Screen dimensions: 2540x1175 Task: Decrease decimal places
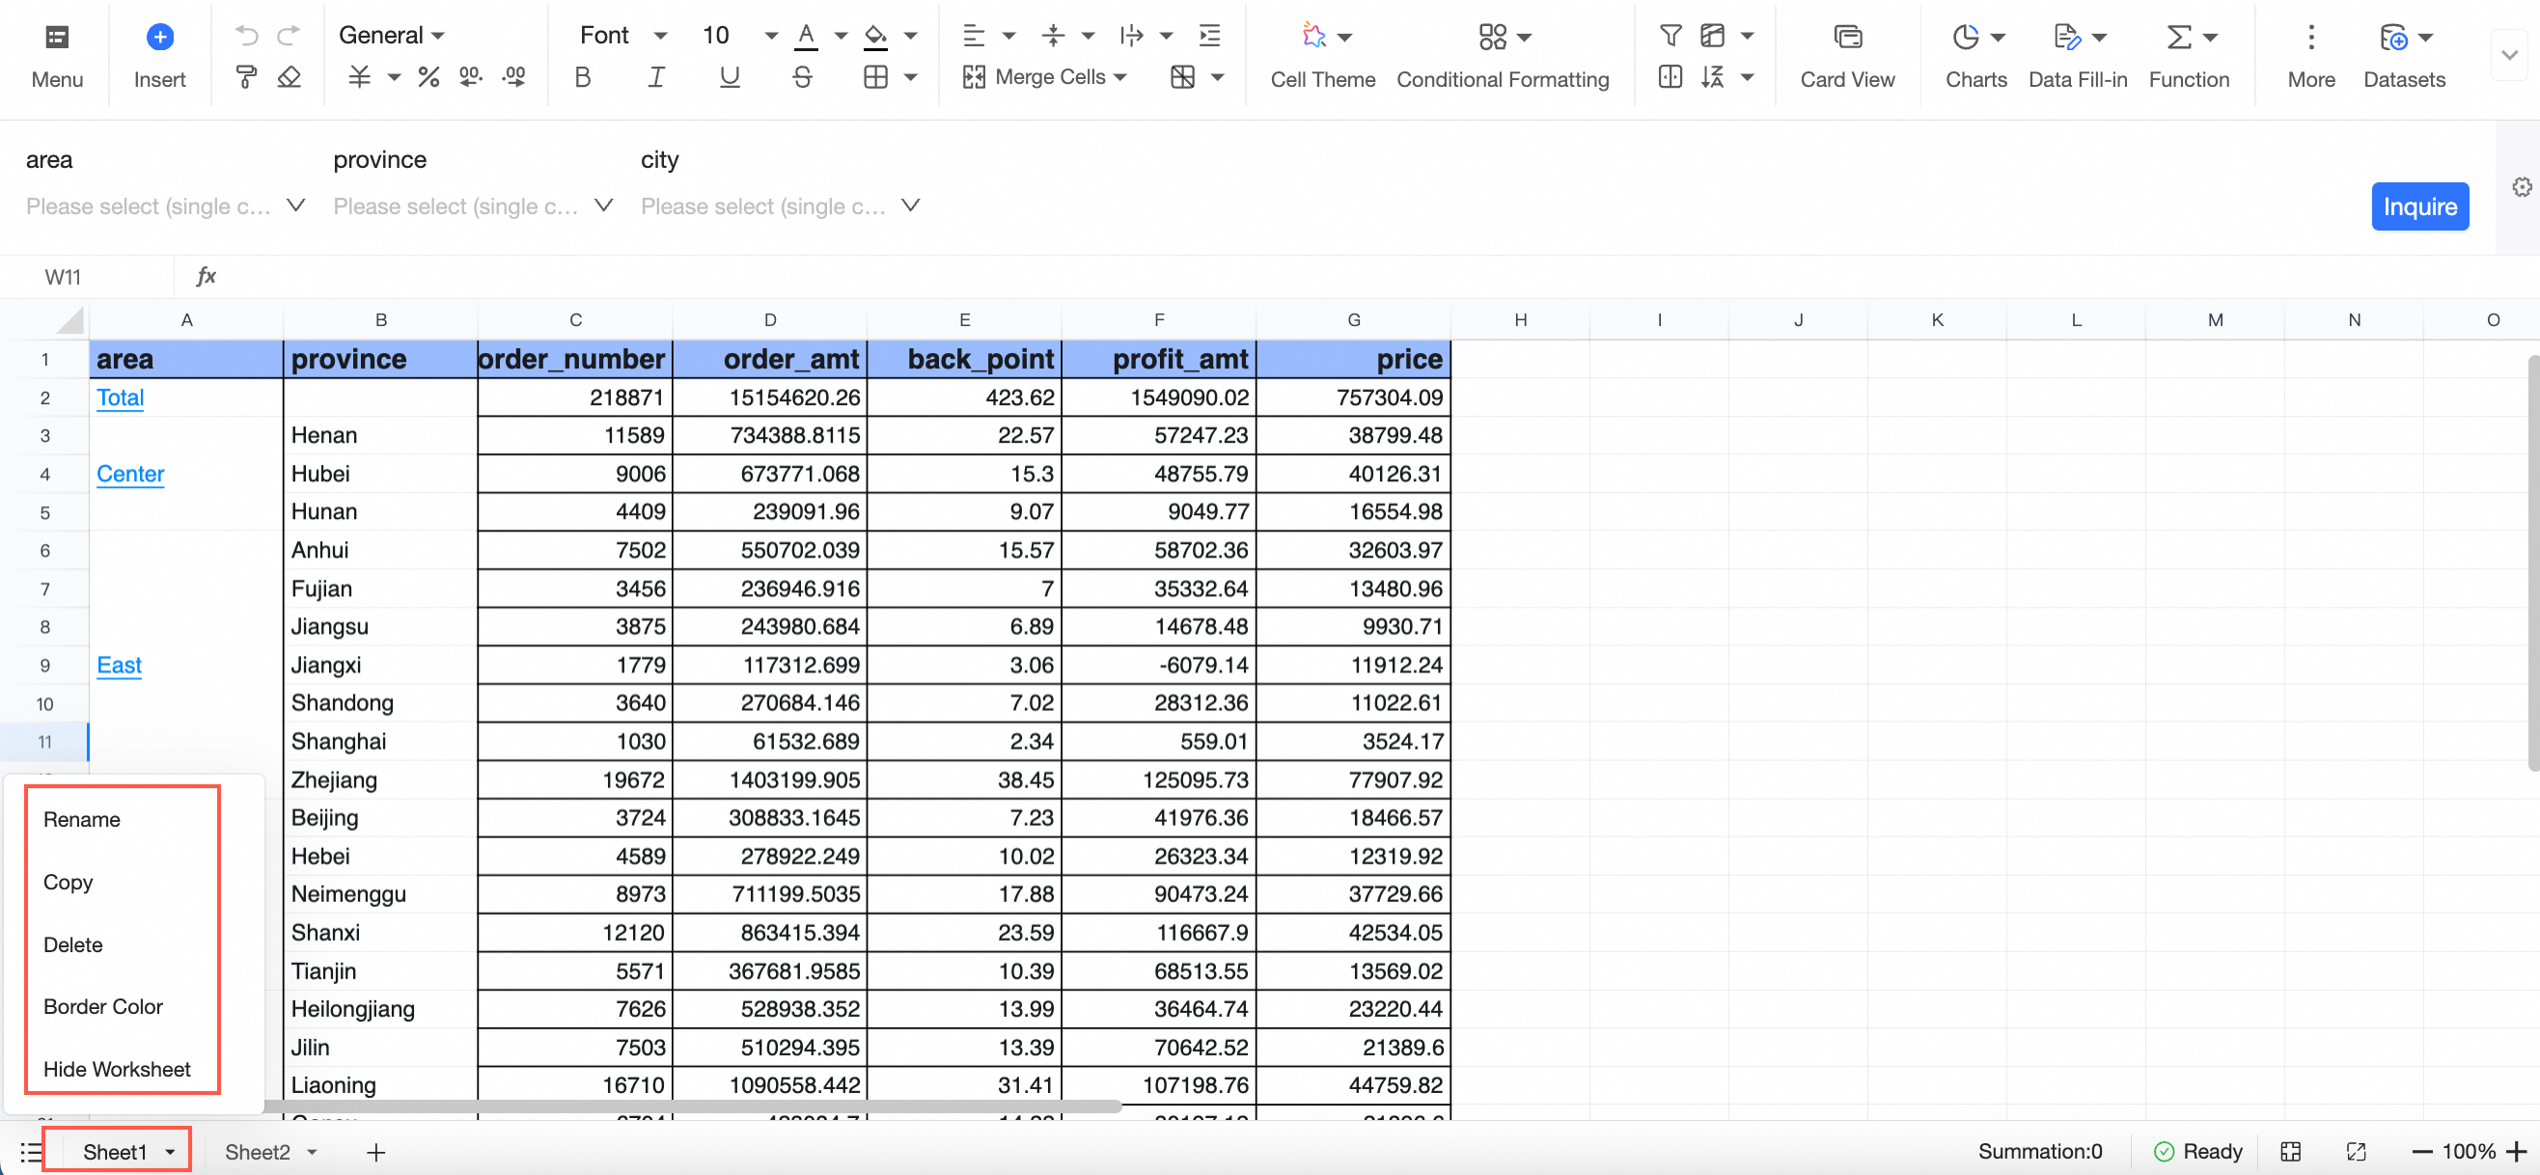(471, 77)
